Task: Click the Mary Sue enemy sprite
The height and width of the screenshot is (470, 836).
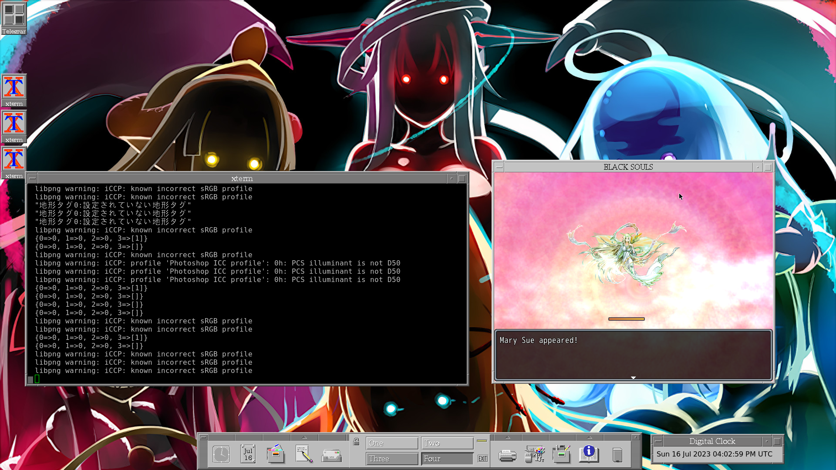Action: (x=626, y=257)
